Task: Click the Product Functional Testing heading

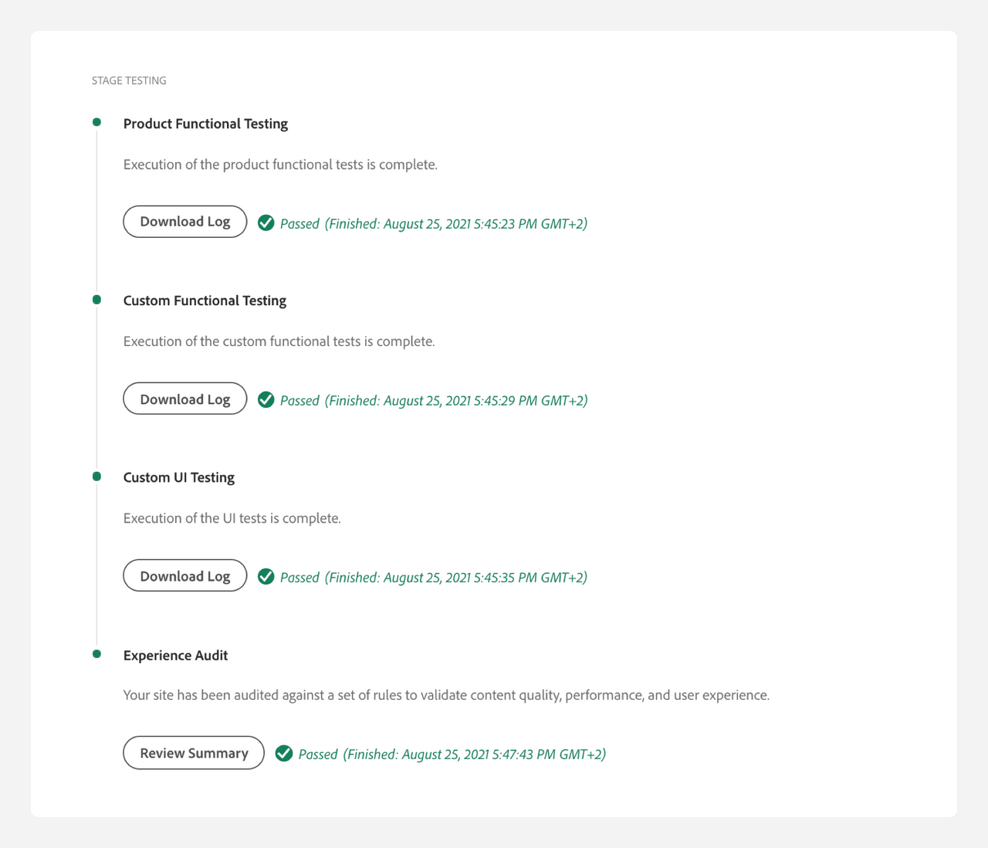Action: click(205, 124)
